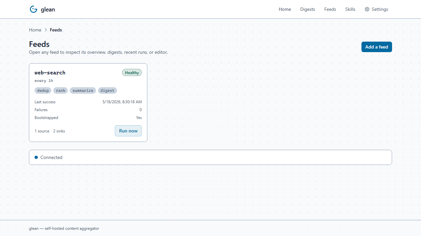Click the '5/18/2026, 8:30:18 AM' timestamp
This screenshot has height=236, width=421.
coord(122,102)
